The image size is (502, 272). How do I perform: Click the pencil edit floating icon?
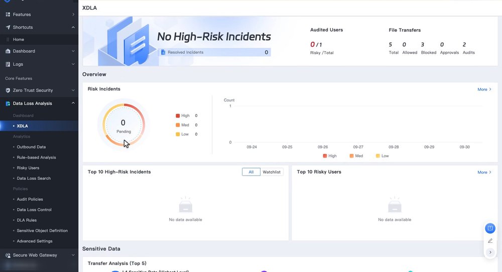(490, 241)
